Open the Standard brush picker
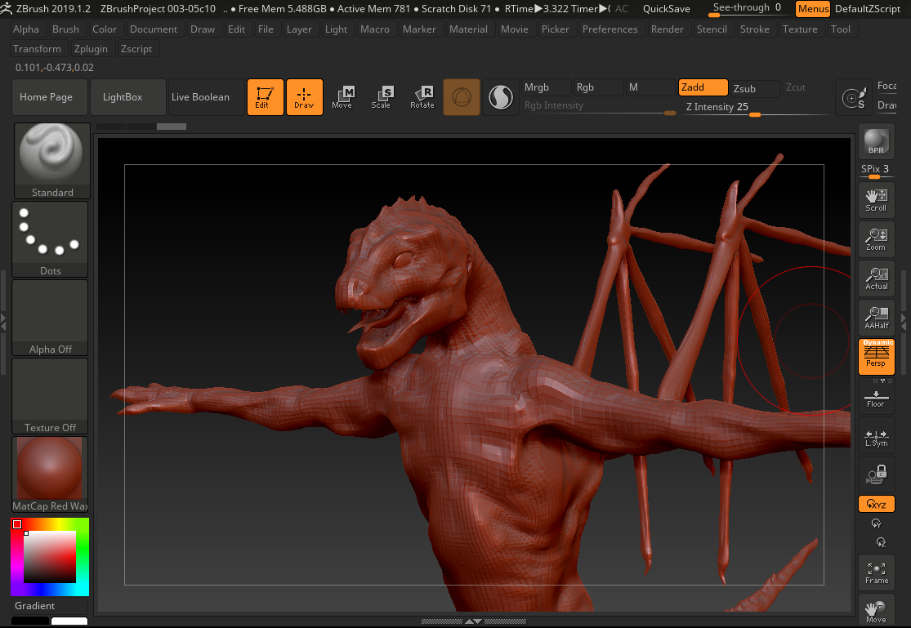Viewport: 911px width, 628px height. tap(52, 160)
